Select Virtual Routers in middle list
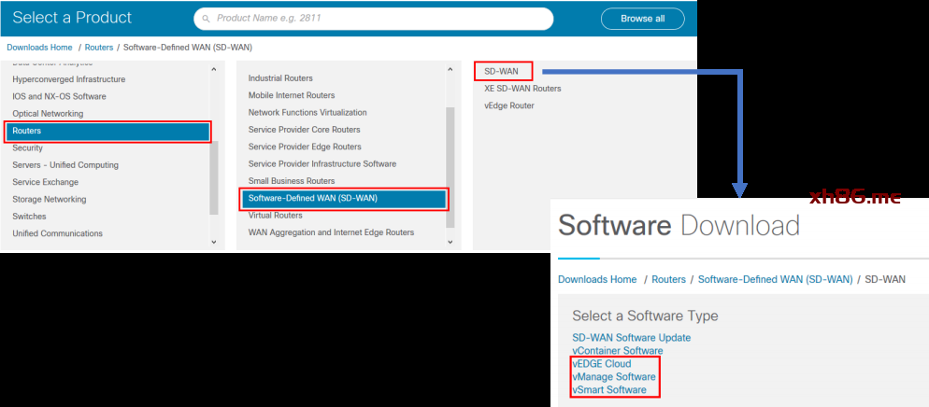 tap(275, 216)
